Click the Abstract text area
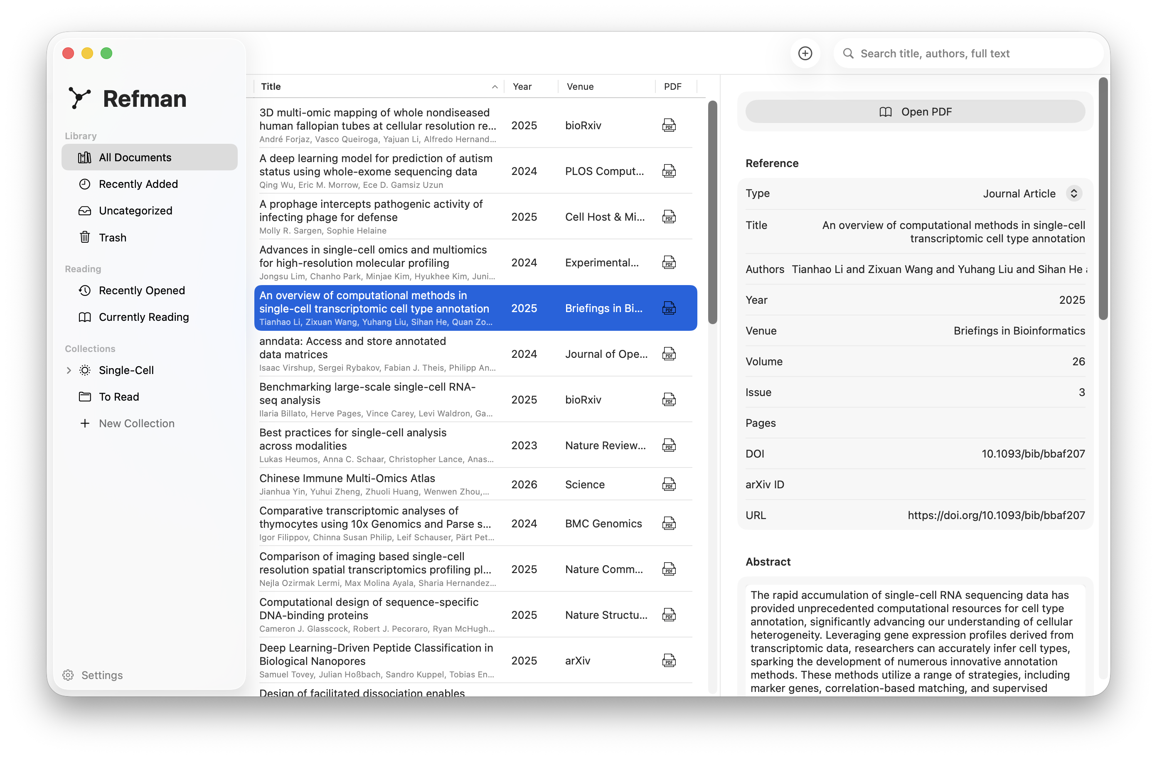 click(x=915, y=641)
